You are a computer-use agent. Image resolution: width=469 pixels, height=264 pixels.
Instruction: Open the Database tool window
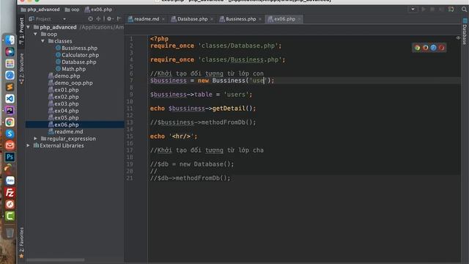click(465, 32)
